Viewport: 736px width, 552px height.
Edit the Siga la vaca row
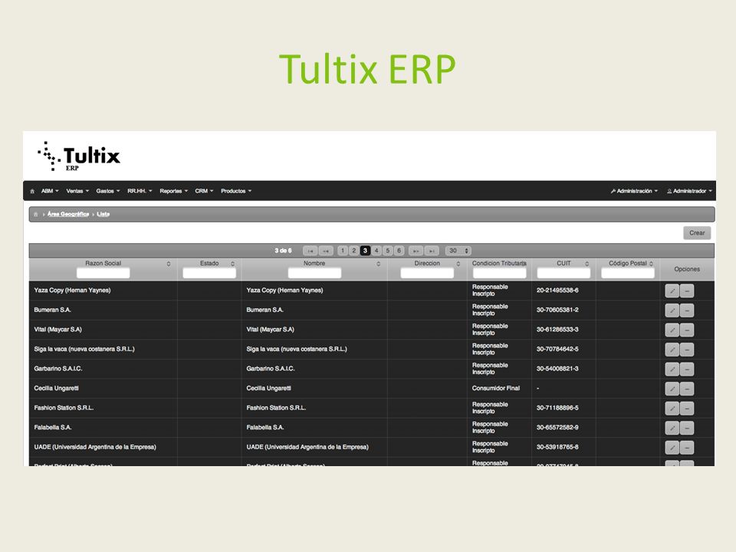[x=672, y=350]
